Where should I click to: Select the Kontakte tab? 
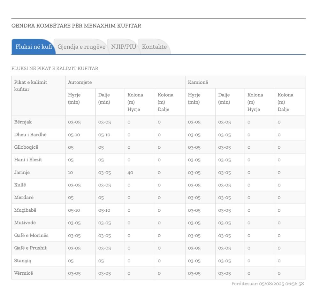154,47
